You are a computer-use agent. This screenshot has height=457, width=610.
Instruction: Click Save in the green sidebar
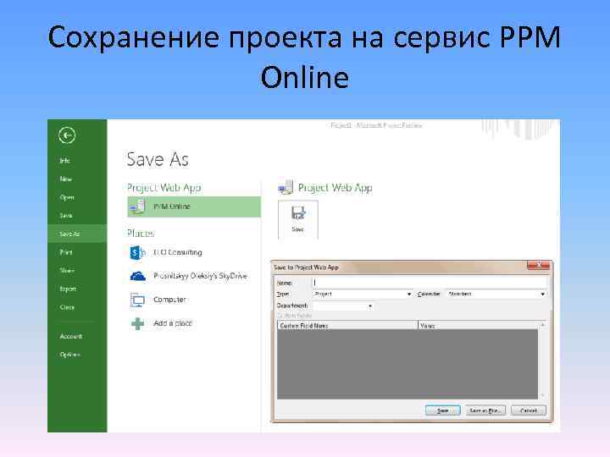point(66,216)
